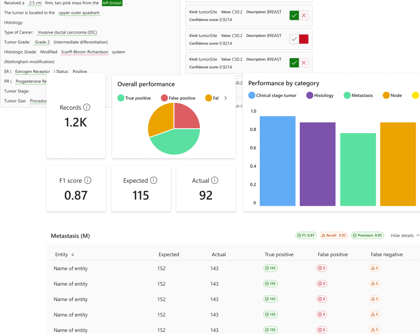Click the Performance by category heading
This screenshot has width=420, height=334.
coord(284,83)
